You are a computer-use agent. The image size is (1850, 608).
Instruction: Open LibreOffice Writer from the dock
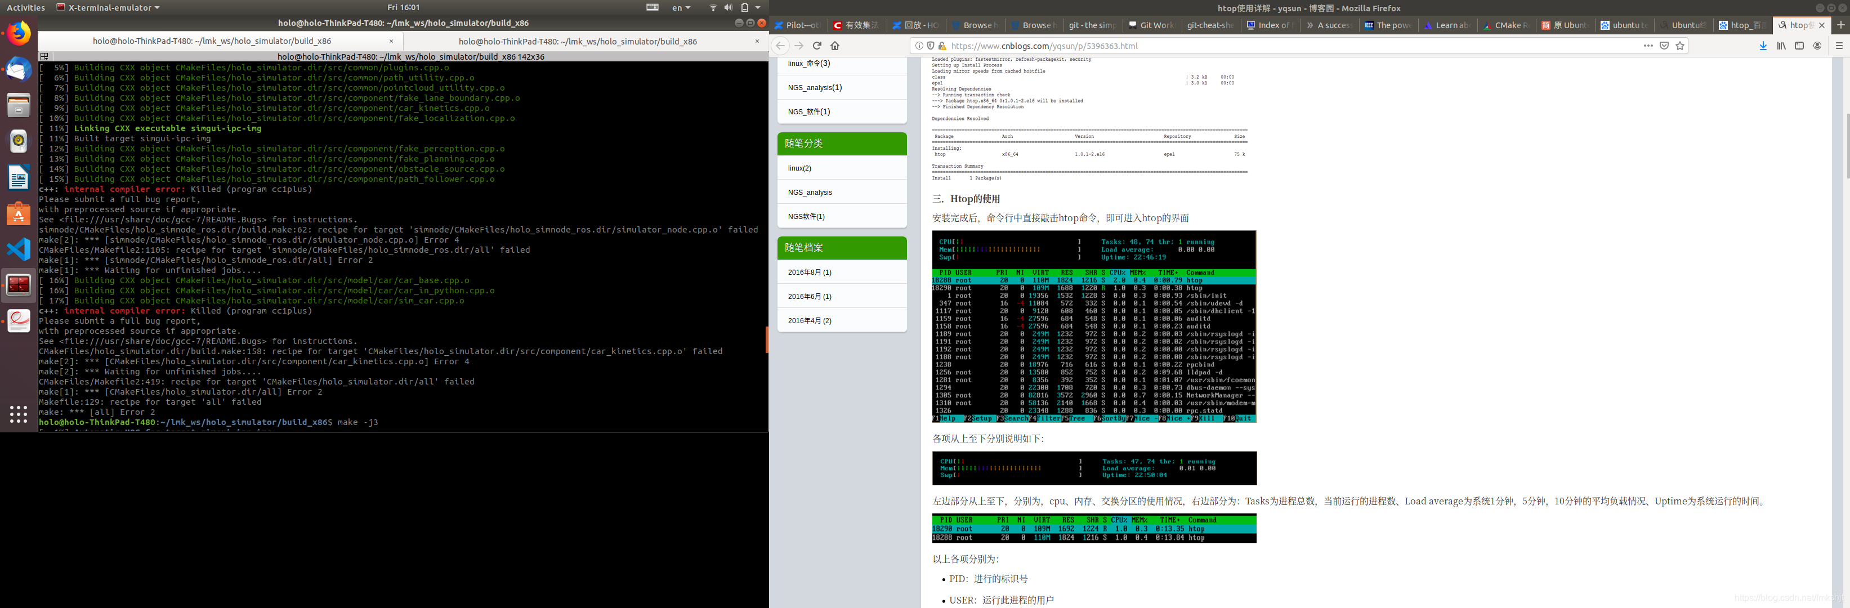pyautogui.click(x=19, y=177)
